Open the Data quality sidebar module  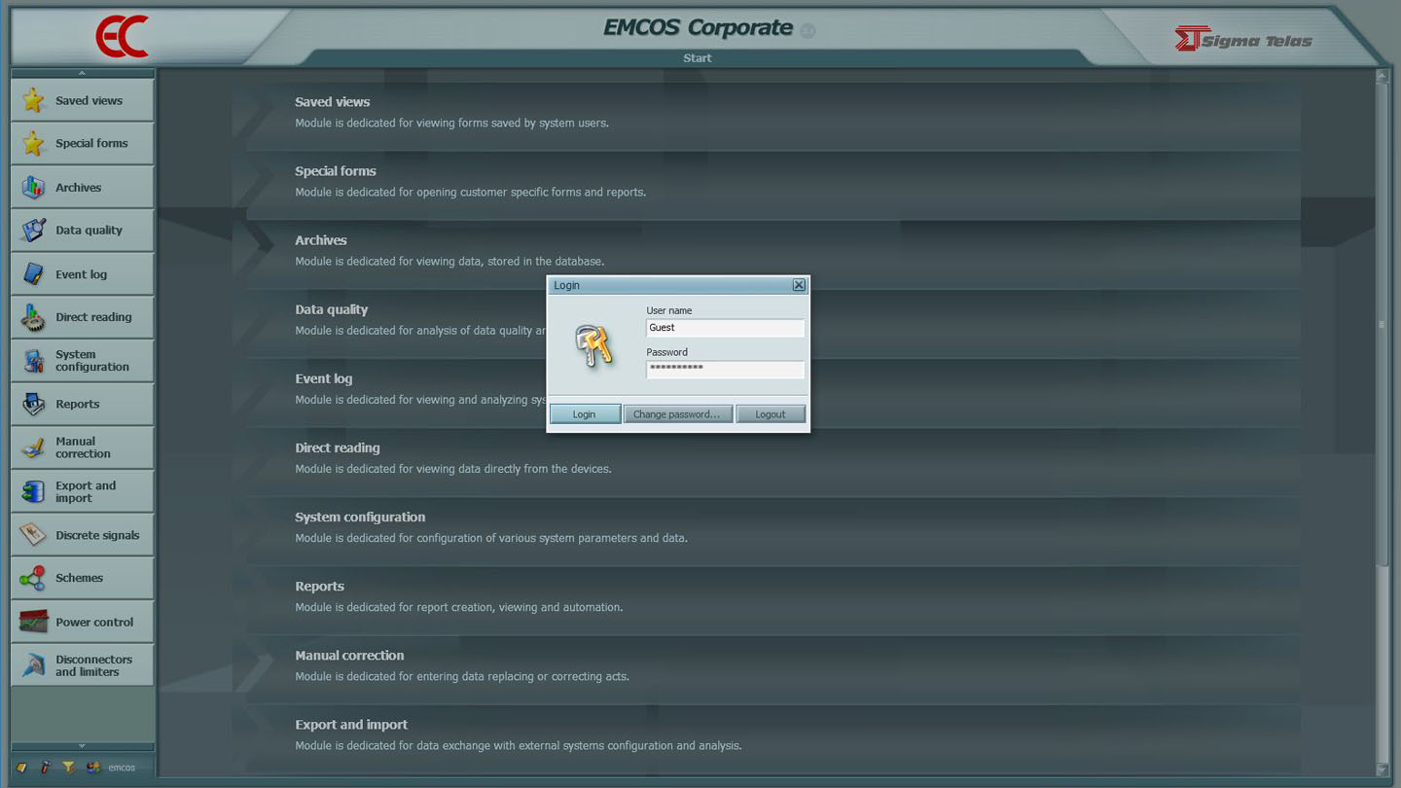83,230
